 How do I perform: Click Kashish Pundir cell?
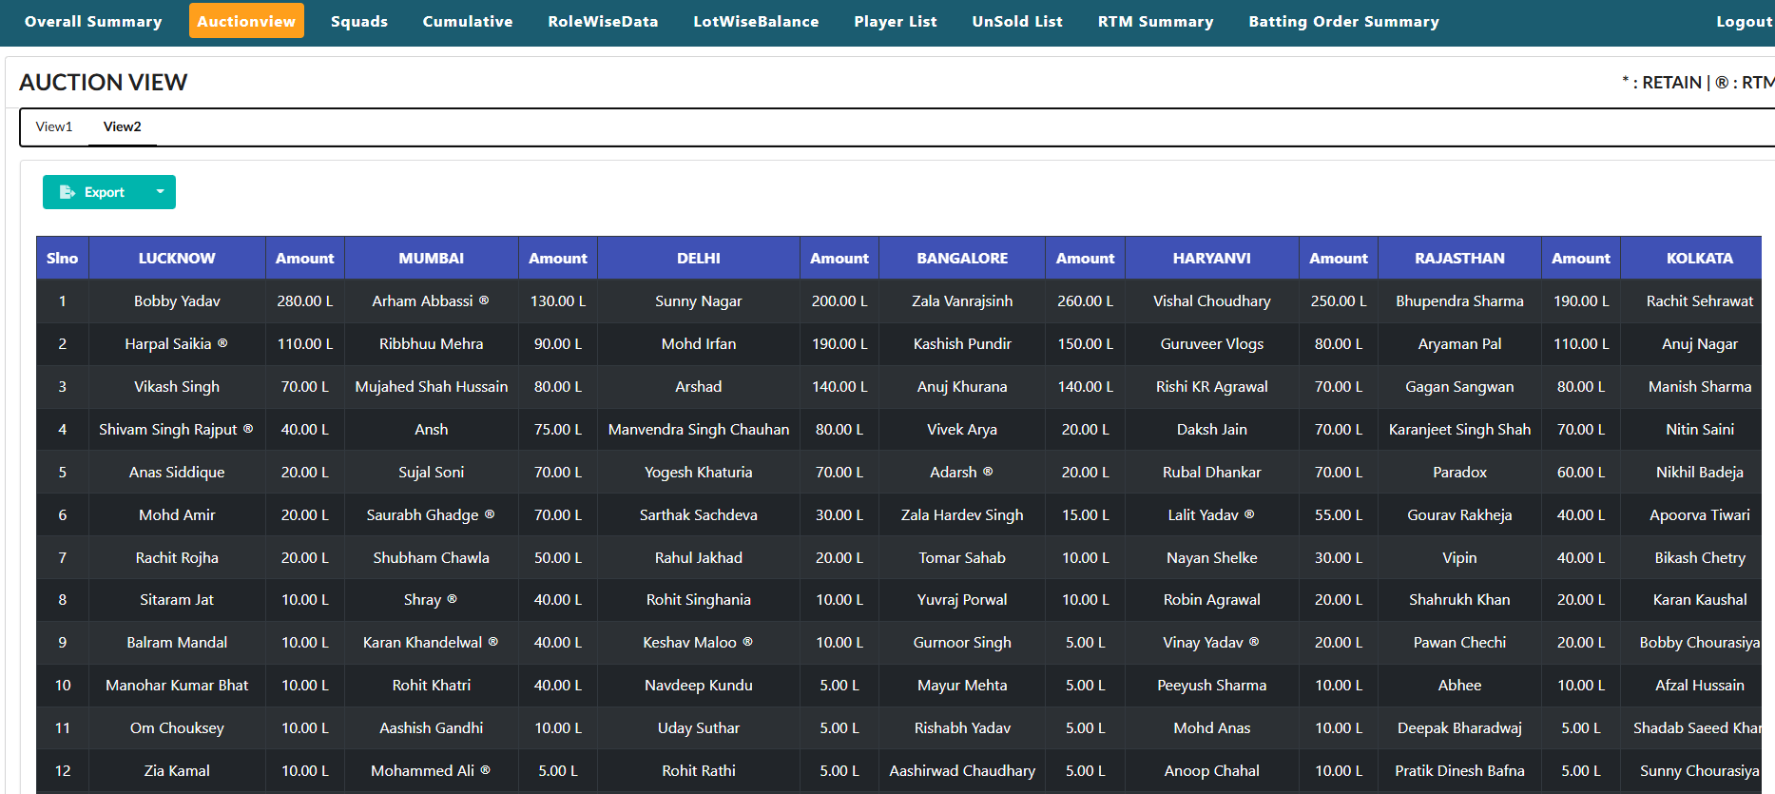962,343
